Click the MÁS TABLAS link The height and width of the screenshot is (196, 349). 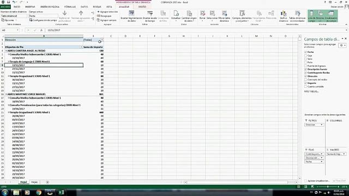[x=311, y=91]
